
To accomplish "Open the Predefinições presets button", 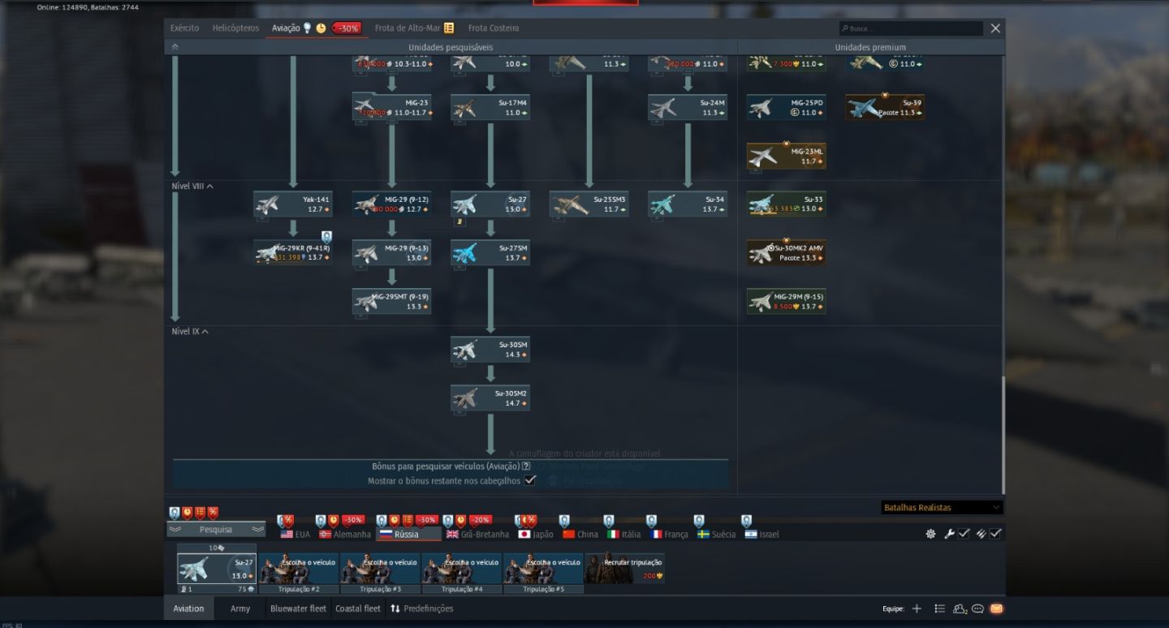I will point(422,609).
